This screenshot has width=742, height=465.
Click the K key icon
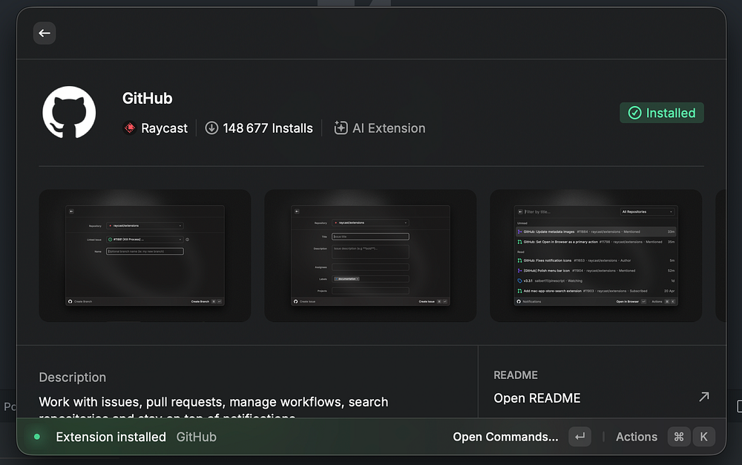pos(703,437)
